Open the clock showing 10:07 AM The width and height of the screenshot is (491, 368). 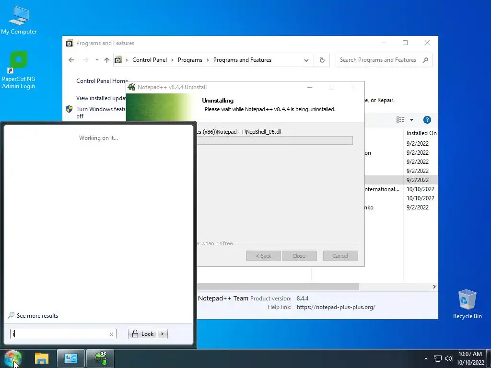470,358
